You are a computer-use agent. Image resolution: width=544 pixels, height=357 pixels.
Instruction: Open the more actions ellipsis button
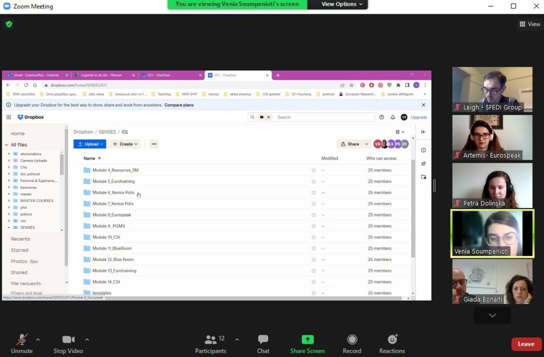[154, 144]
